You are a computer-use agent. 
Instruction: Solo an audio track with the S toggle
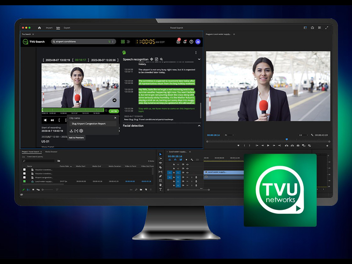[x=192, y=177]
